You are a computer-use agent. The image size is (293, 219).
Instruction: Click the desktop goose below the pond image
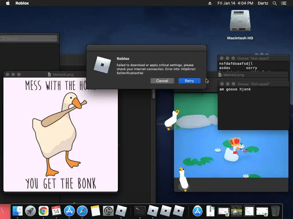point(183,179)
